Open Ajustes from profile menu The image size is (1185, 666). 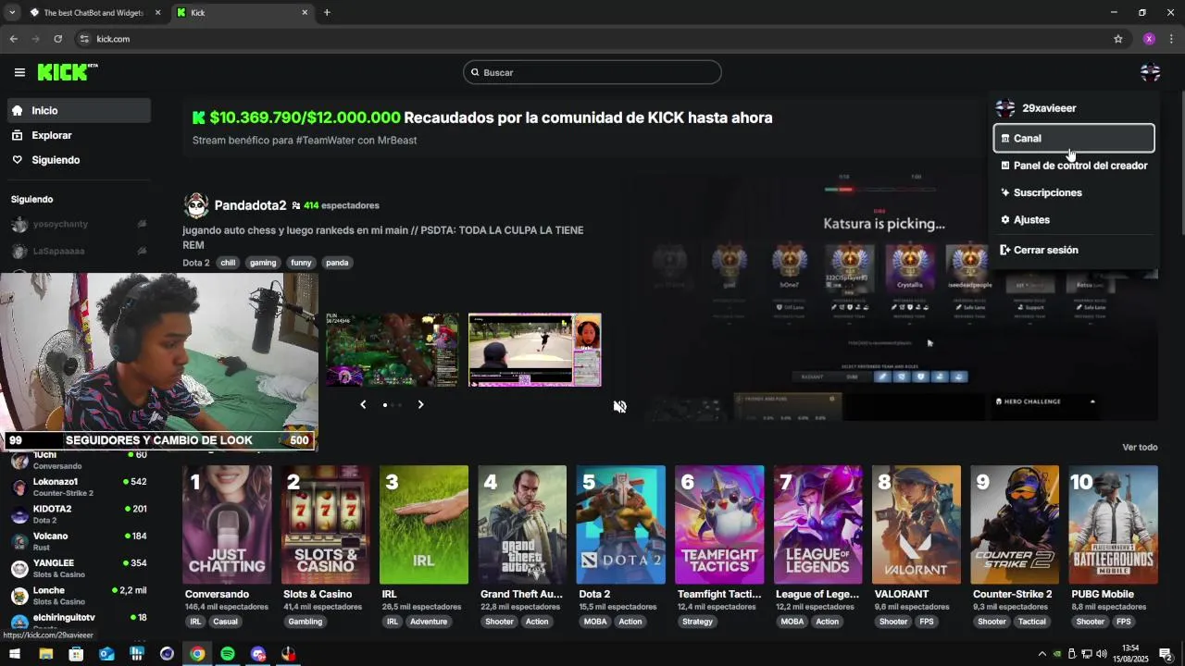coord(1074,219)
